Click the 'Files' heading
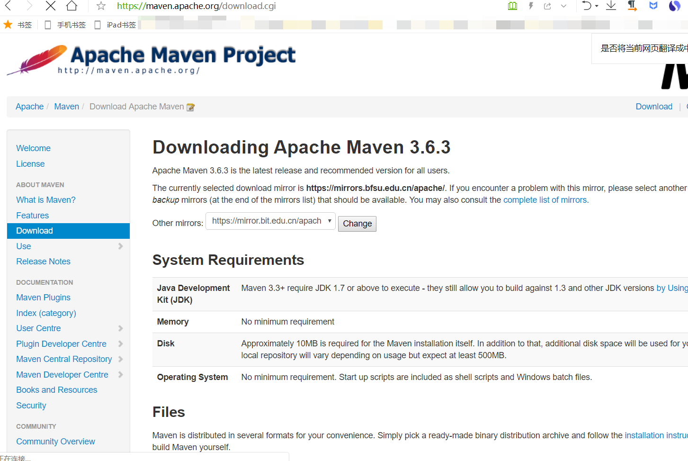This screenshot has height=461, width=688. coord(169,412)
